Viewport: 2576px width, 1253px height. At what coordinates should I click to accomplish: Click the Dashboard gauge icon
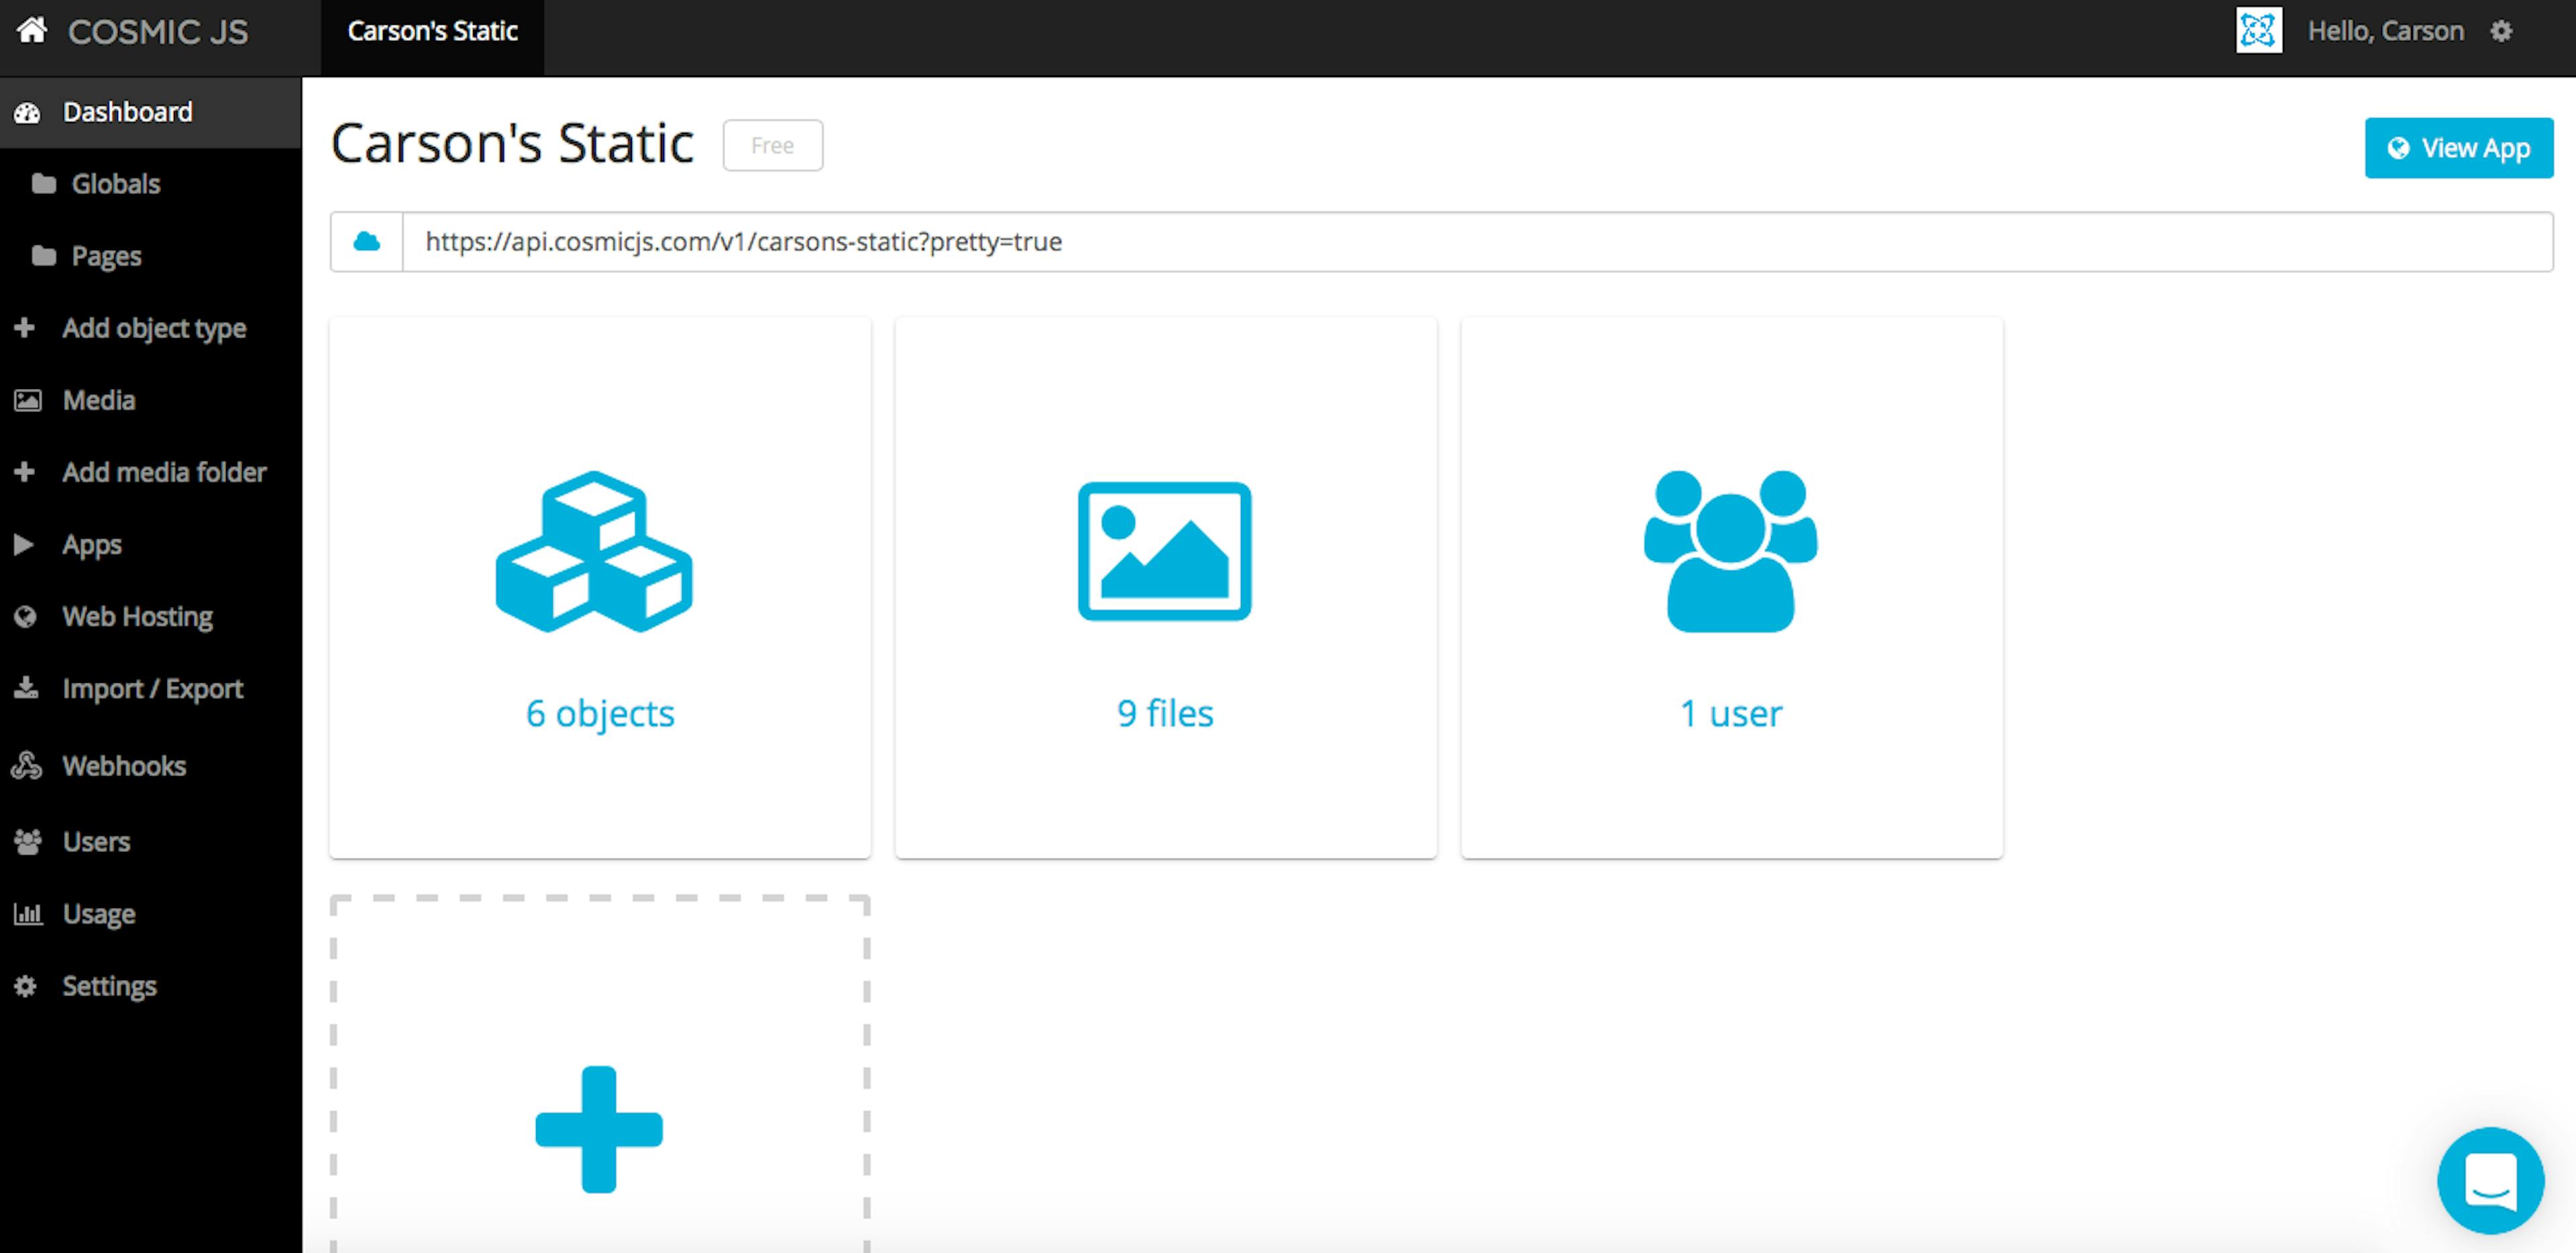pos(27,112)
